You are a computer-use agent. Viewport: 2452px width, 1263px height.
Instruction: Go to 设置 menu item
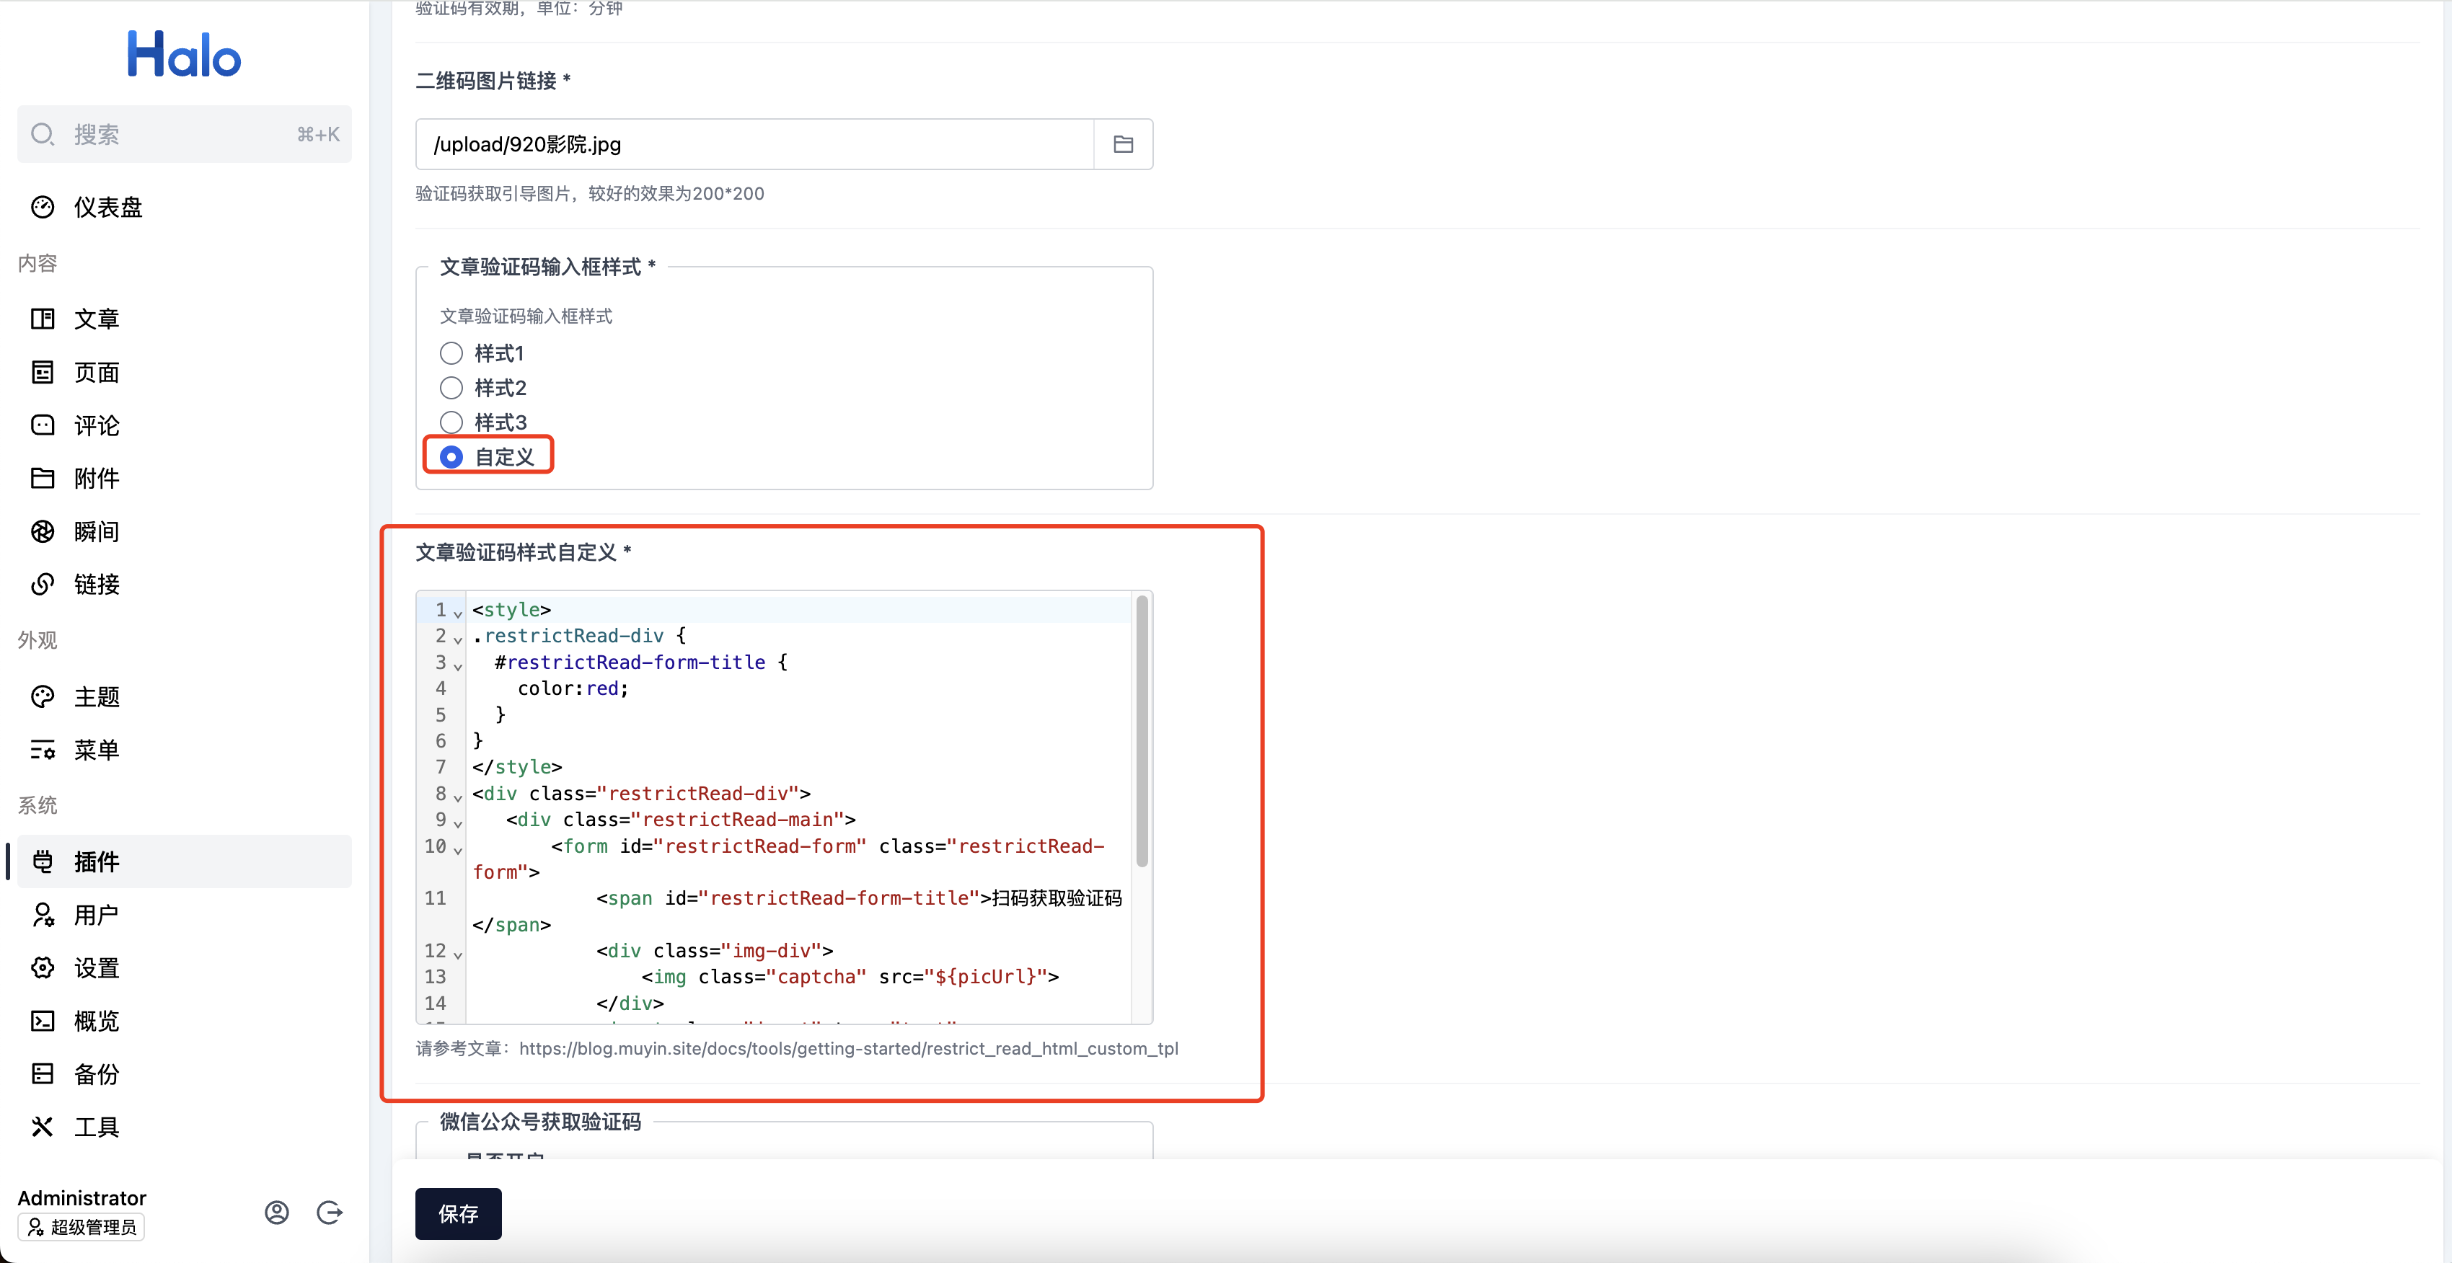tap(184, 968)
